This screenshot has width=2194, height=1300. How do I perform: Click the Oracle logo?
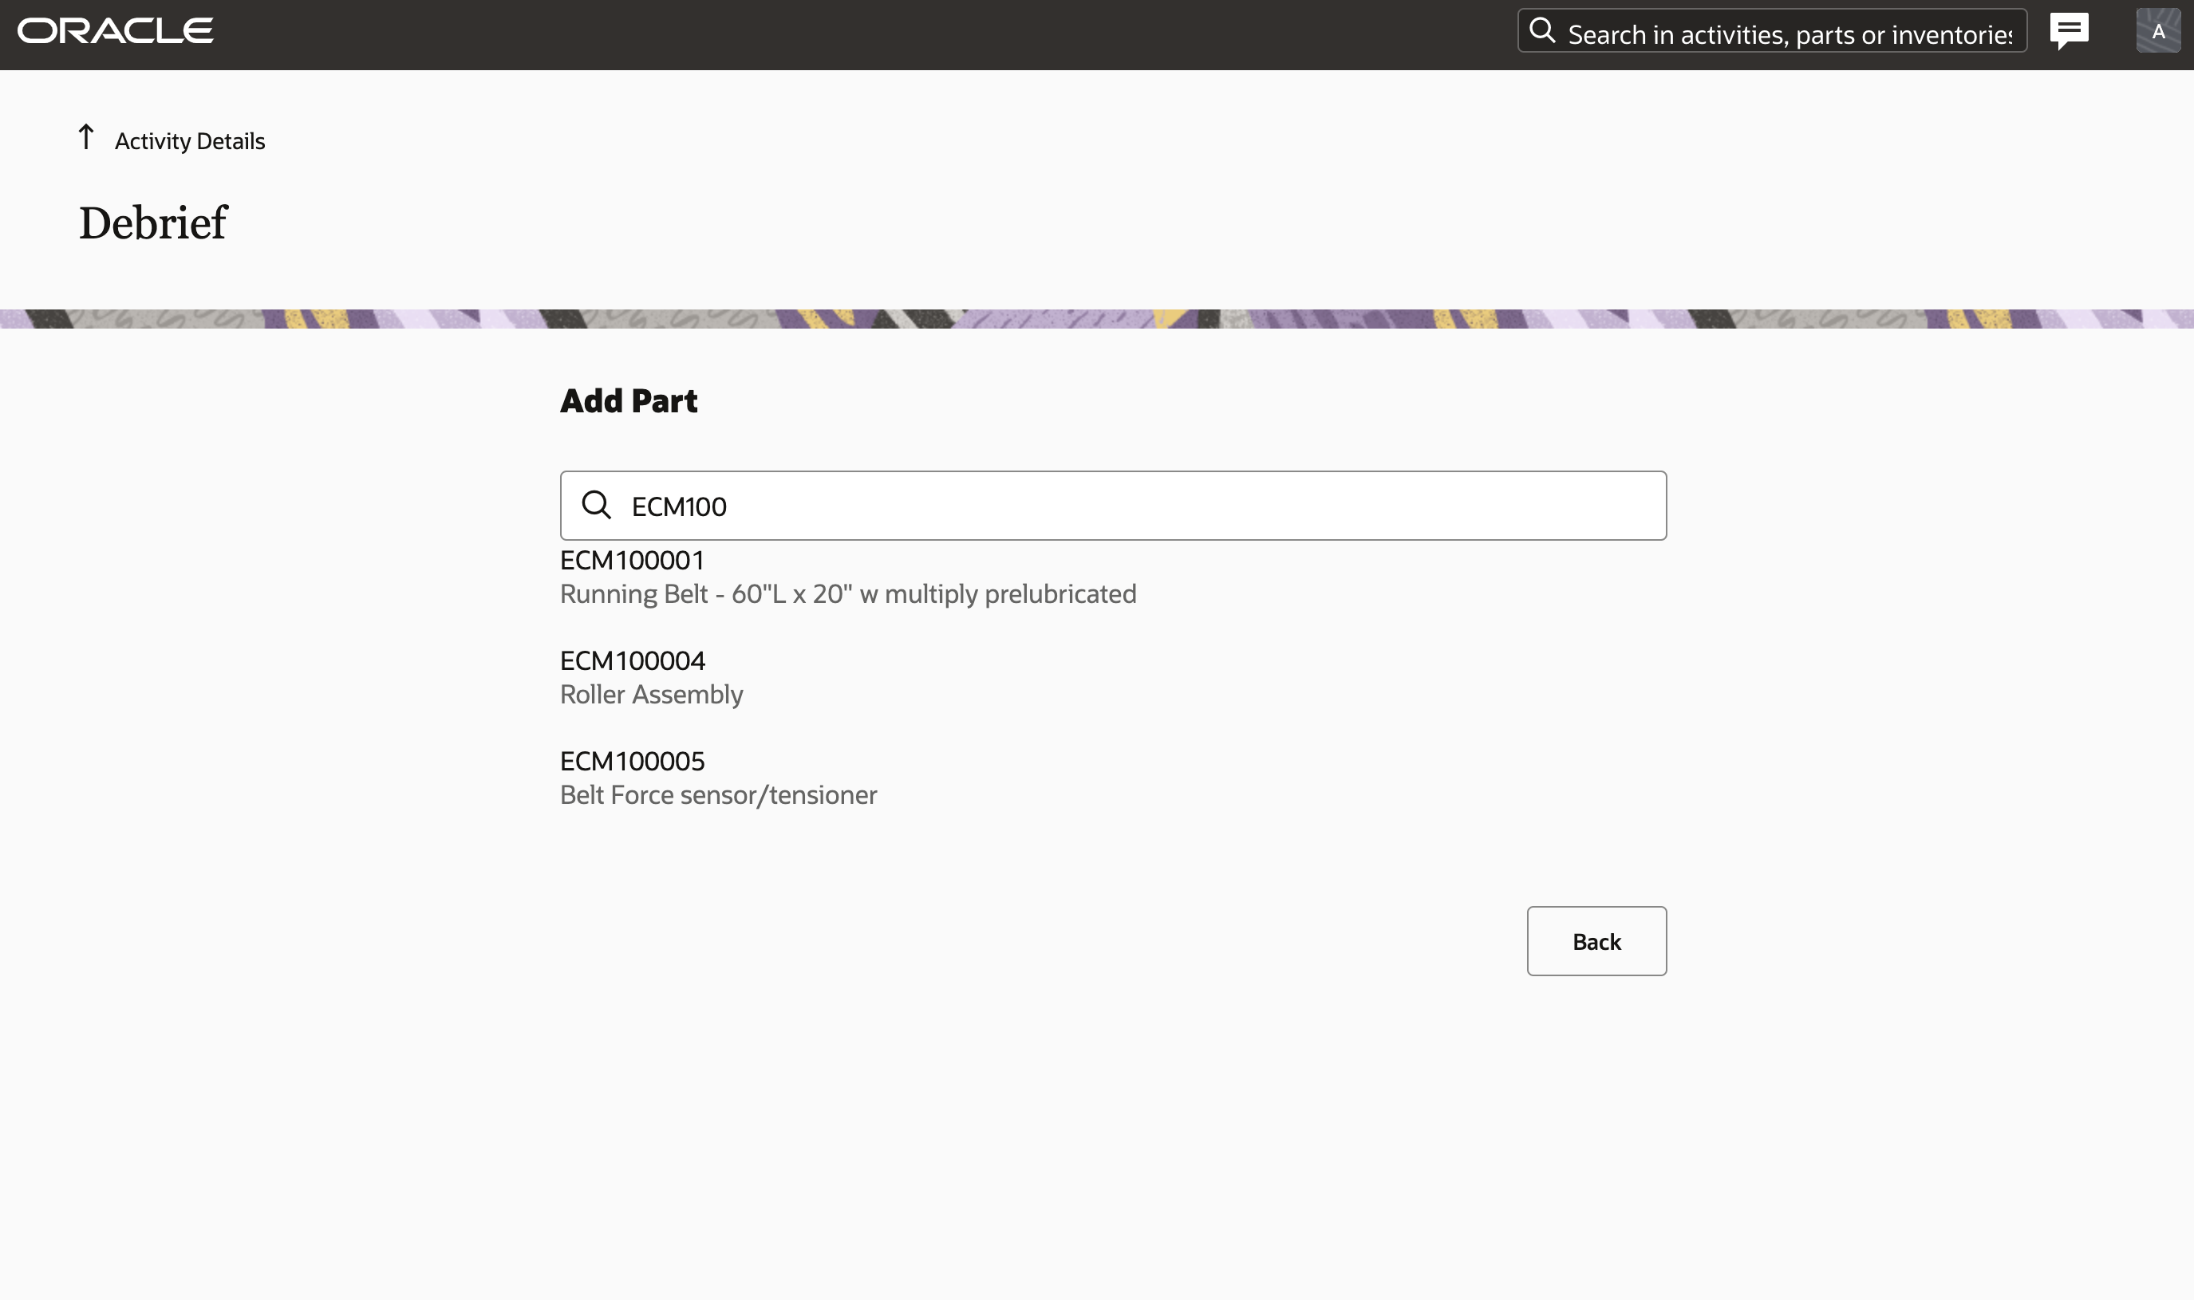tap(115, 32)
